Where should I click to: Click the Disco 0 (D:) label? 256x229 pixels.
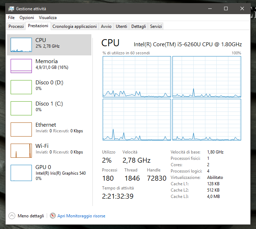coord(49,83)
